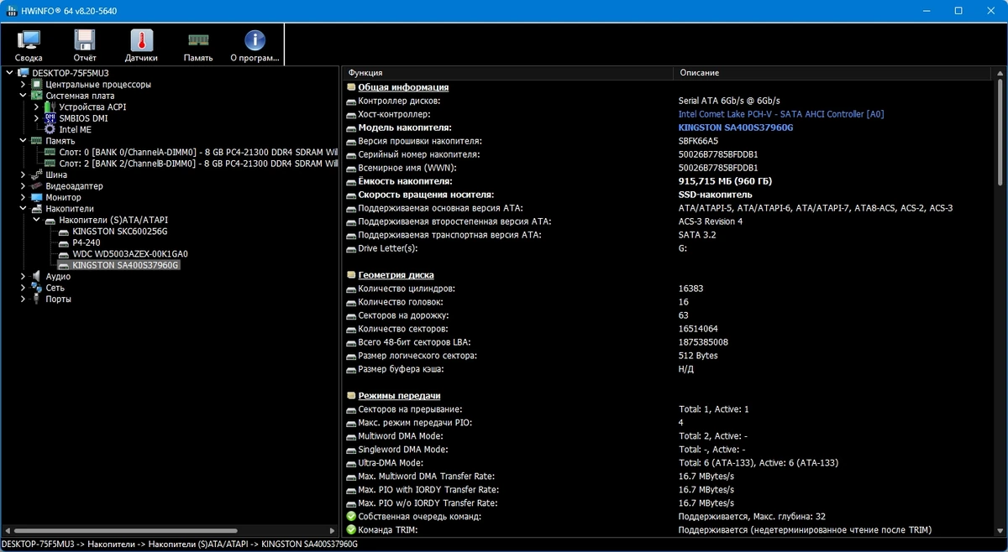The image size is (1008, 552).
Task: Click the Сеть network icon
Action: (x=37, y=288)
